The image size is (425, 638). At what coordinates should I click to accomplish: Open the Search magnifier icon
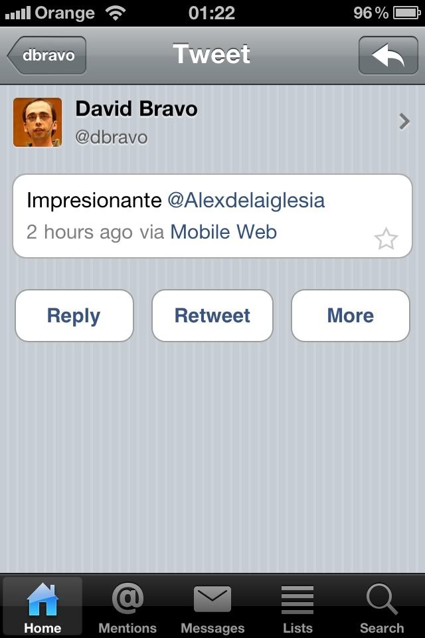[x=382, y=599]
